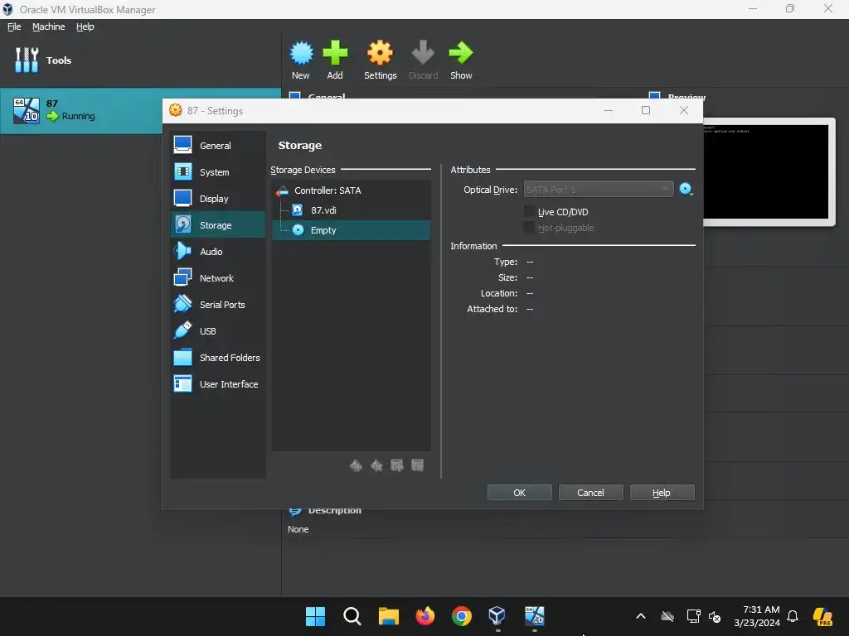Open the Network settings category
This screenshot has height=636, width=849.
218,278
